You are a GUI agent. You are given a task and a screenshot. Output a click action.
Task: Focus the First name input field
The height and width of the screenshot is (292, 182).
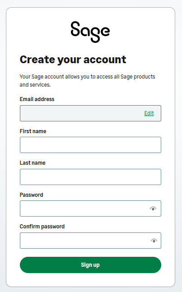pyautogui.click(x=90, y=145)
